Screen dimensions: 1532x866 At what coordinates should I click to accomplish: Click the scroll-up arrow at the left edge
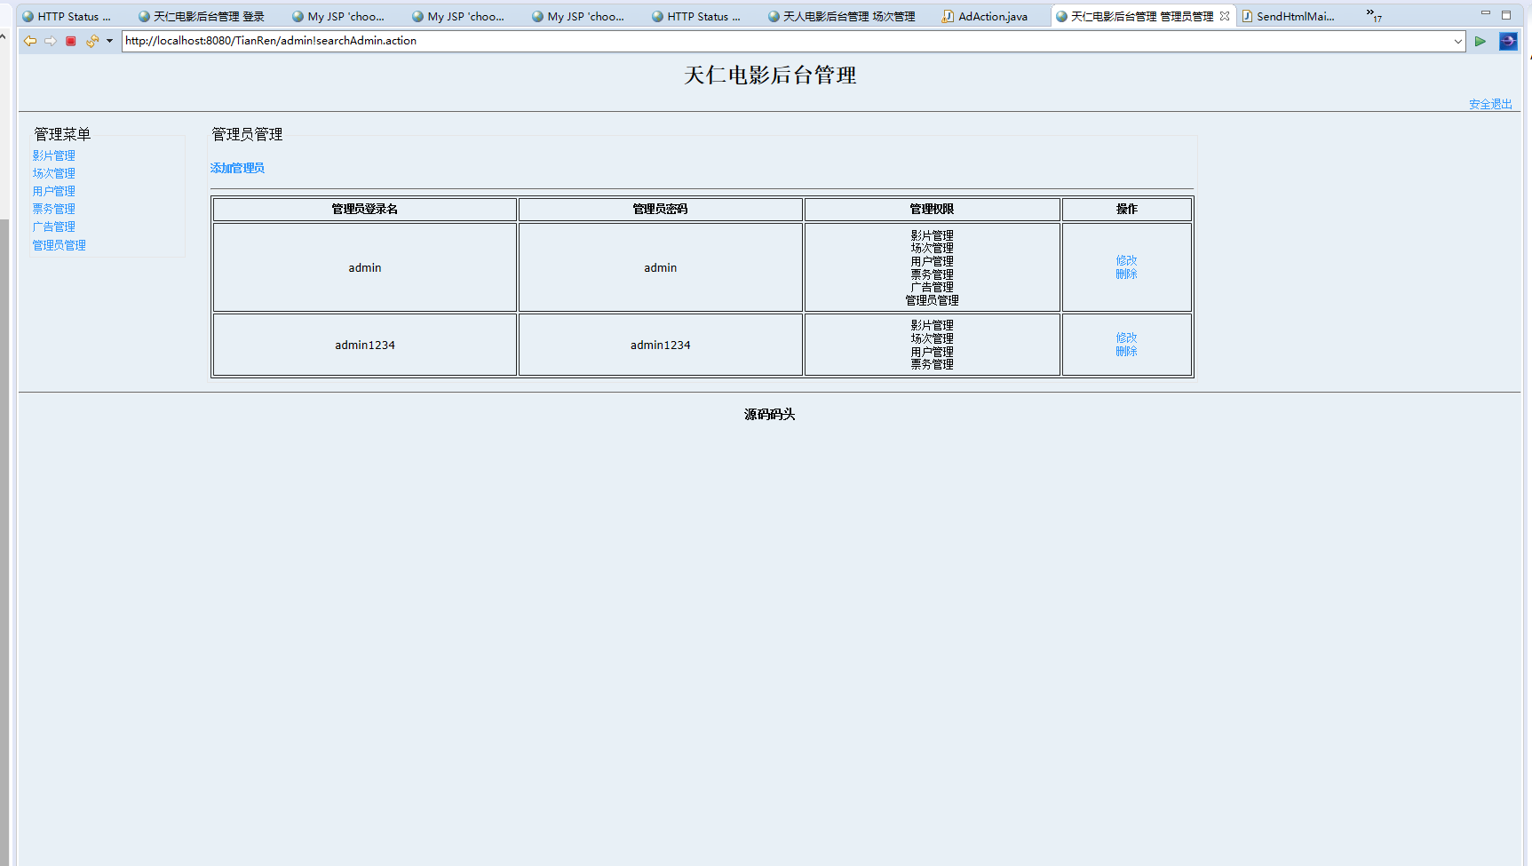(x=4, y=36)
